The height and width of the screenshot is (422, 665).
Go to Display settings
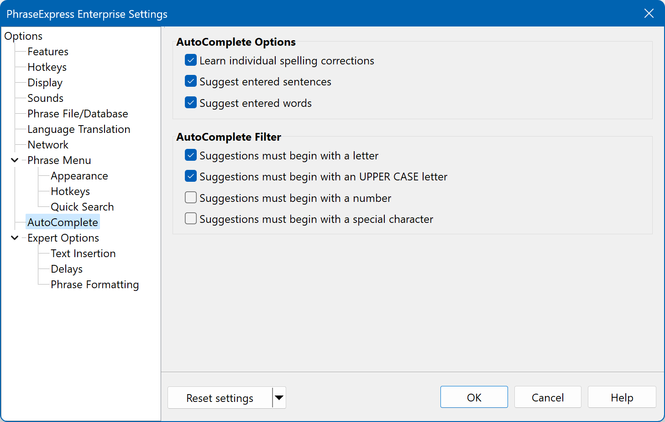(45, 83)
